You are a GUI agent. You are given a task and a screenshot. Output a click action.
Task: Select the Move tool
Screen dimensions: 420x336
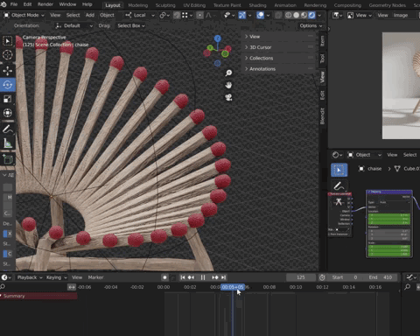[8, 71]
